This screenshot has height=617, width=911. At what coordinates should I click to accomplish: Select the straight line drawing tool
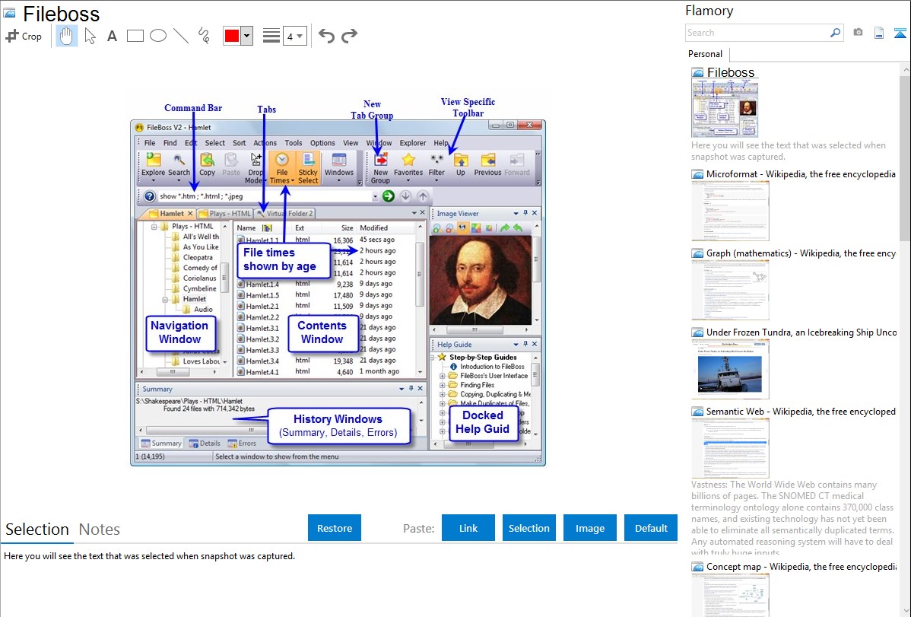click(181, 36)
